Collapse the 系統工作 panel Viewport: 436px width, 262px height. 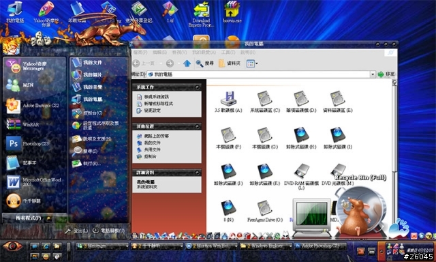pyautogui.click(x=197, y=87)
